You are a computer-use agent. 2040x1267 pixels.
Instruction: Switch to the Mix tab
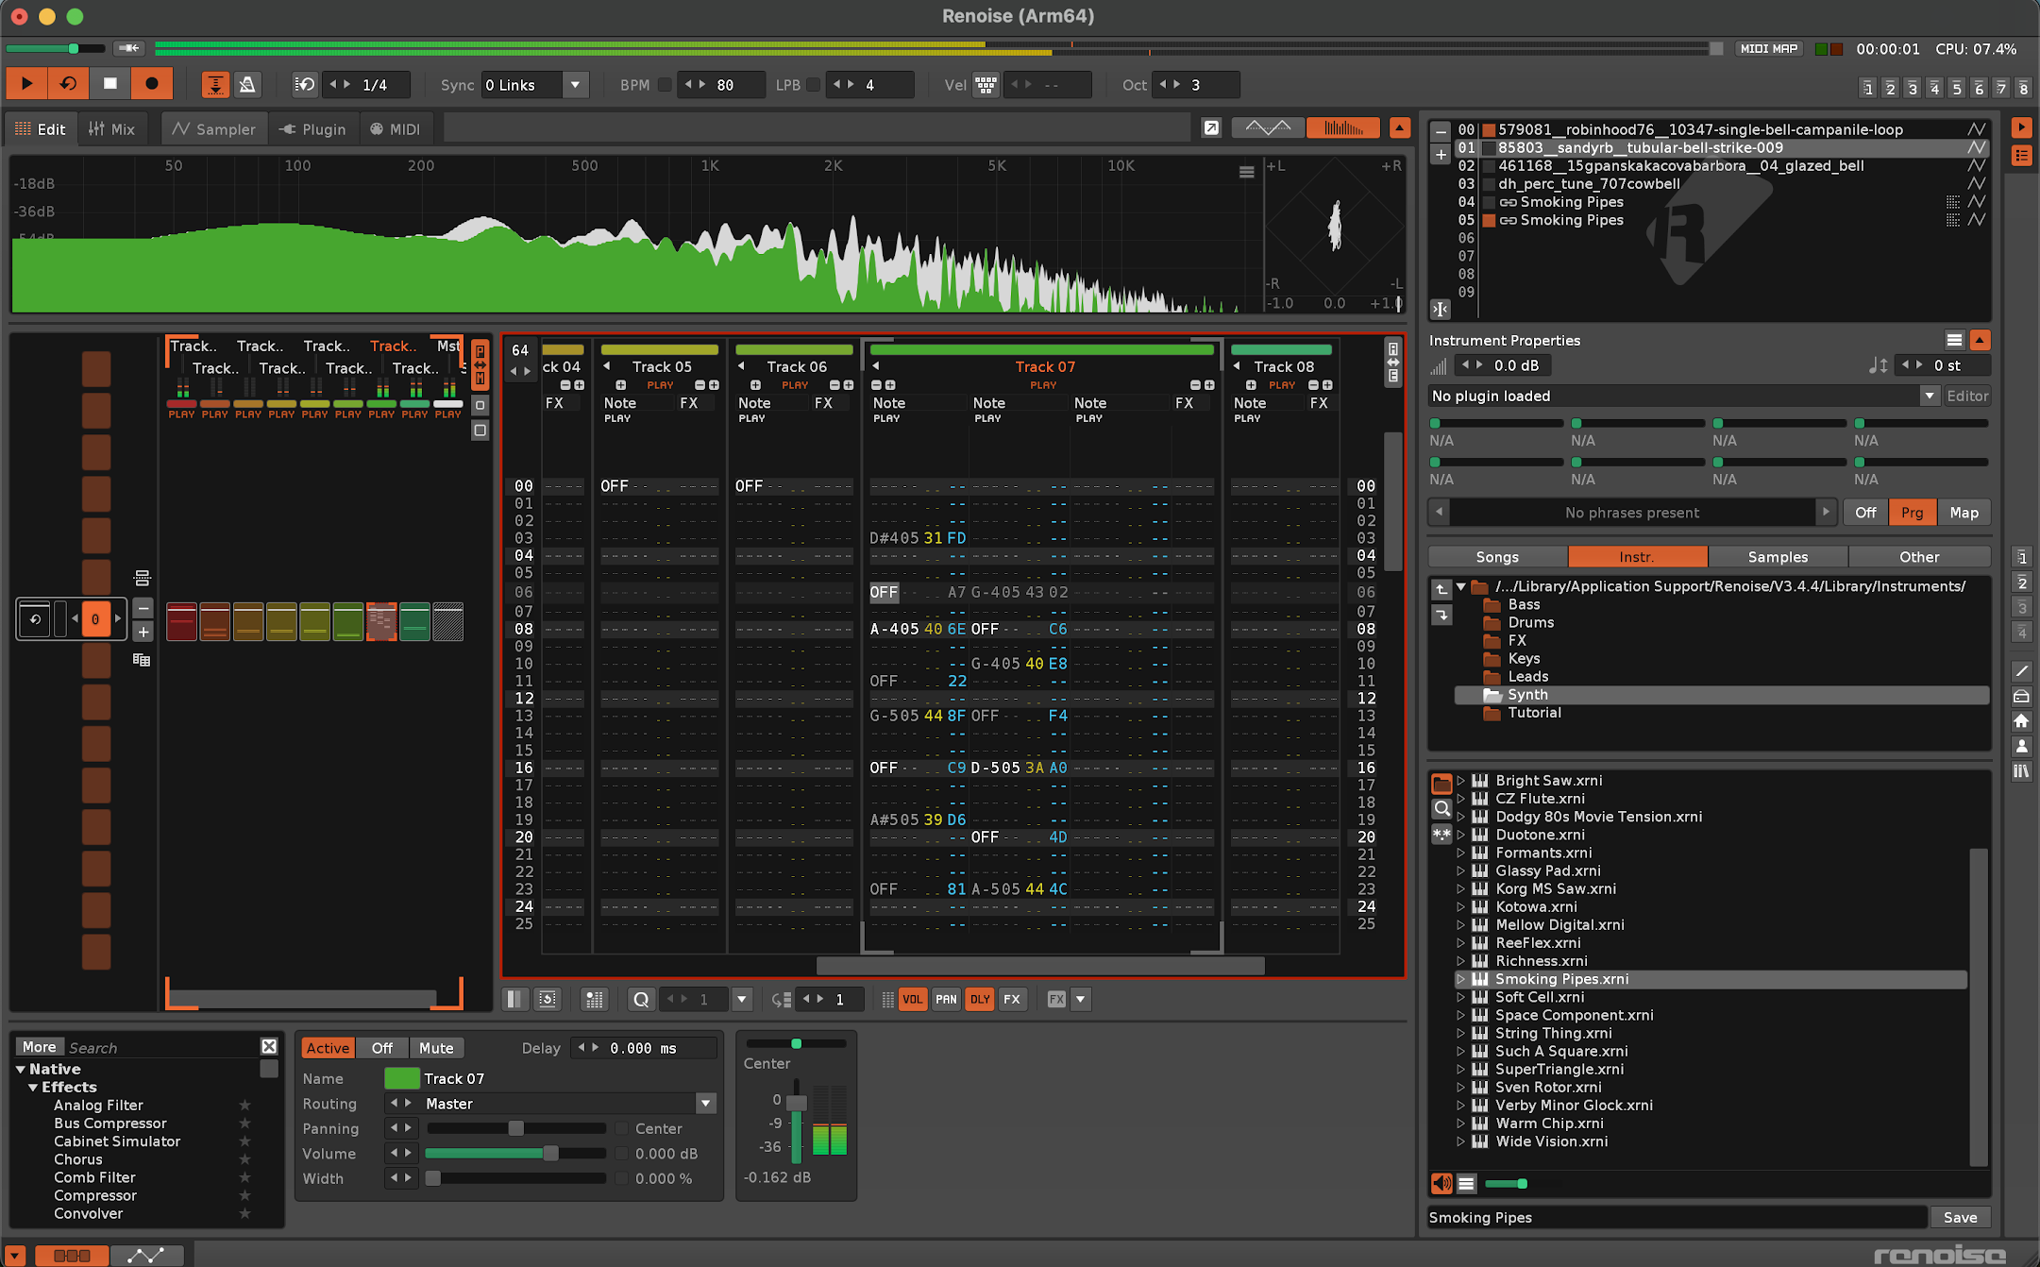click(x=111, y=129)
